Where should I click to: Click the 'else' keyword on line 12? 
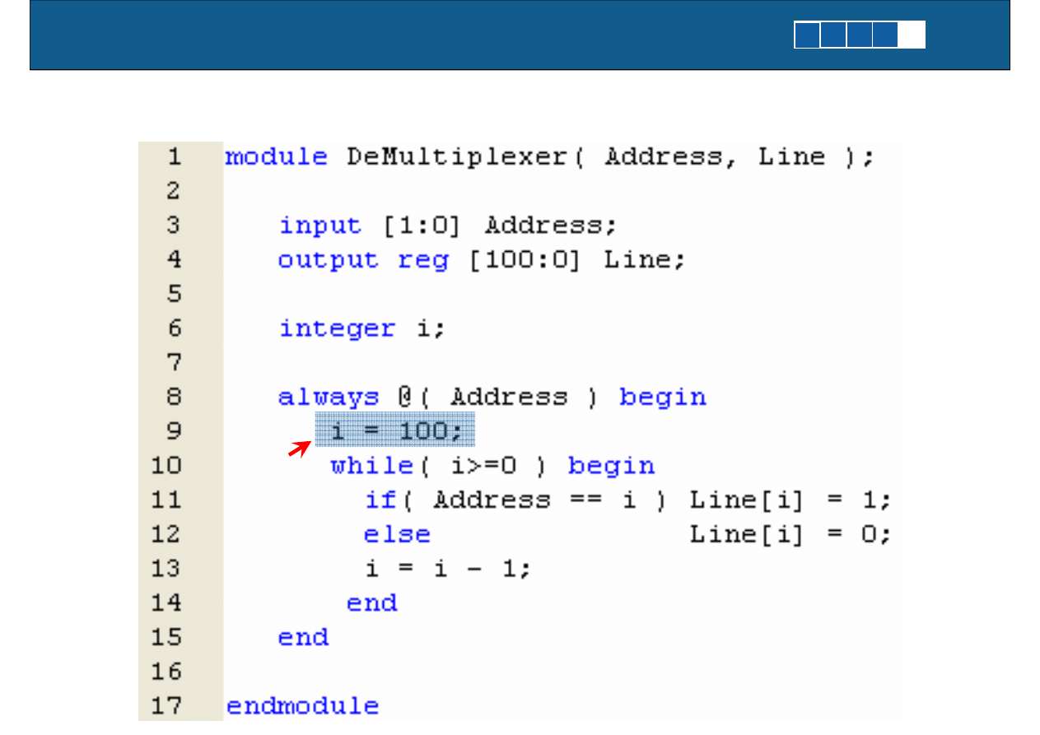pyautogui.click(x=397, y=535)
